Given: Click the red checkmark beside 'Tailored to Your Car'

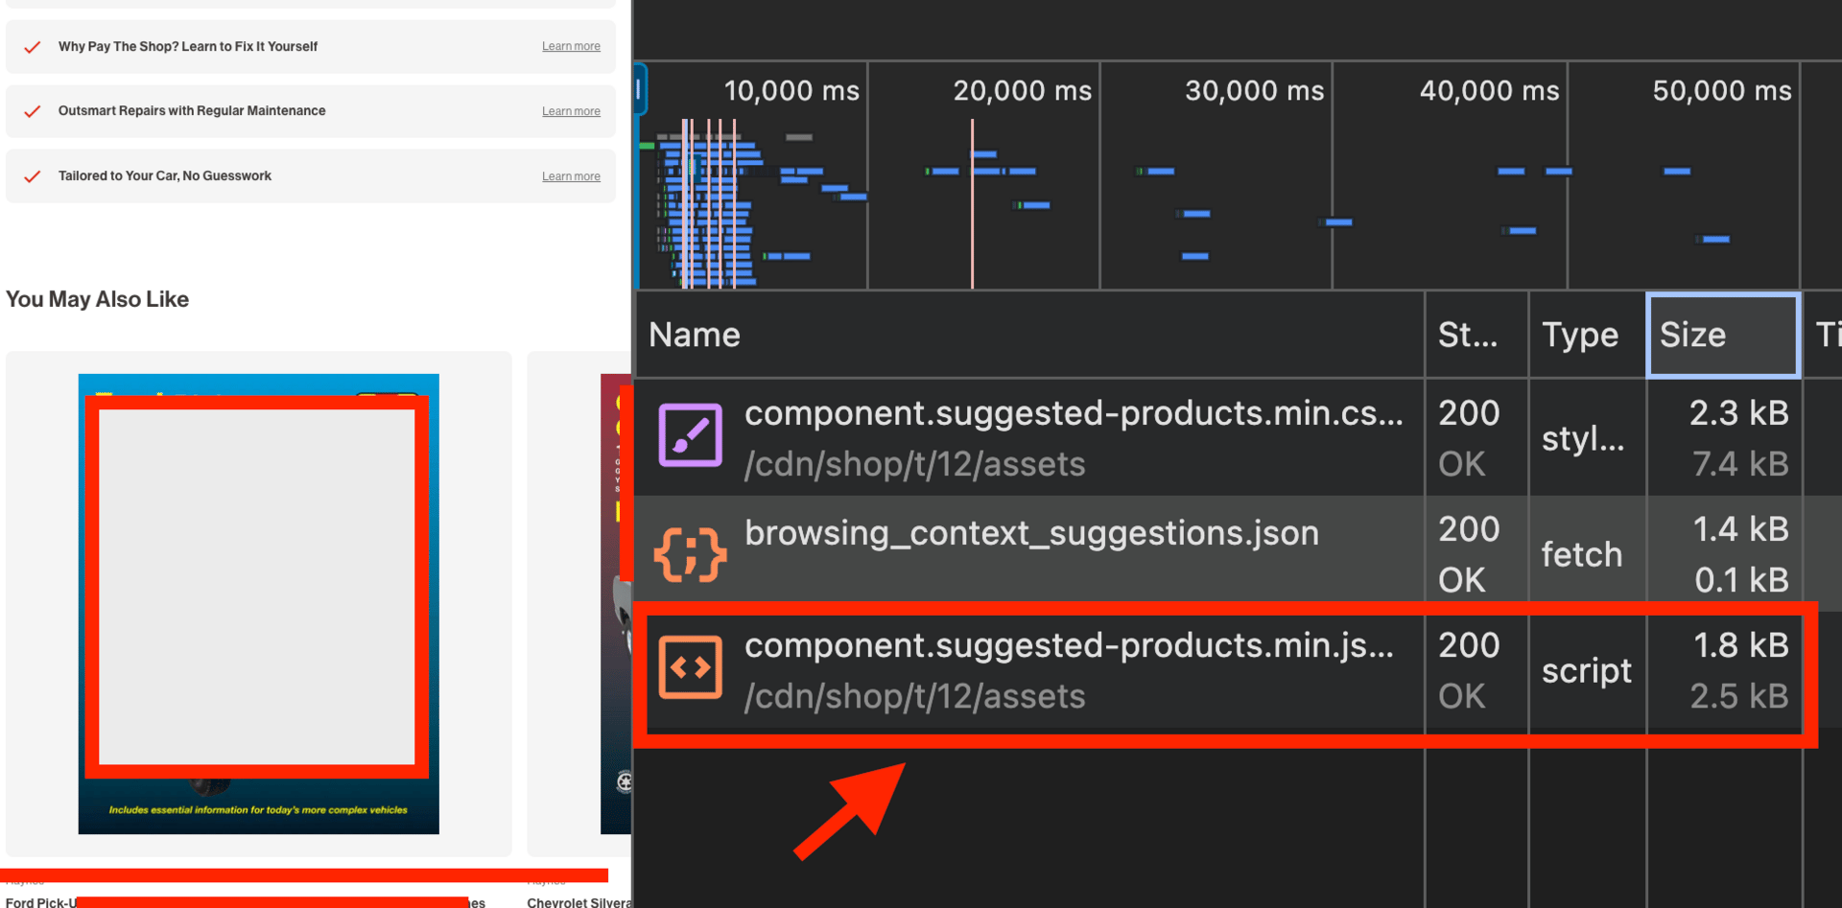Looking at the screenshot, I should (33, 176).
